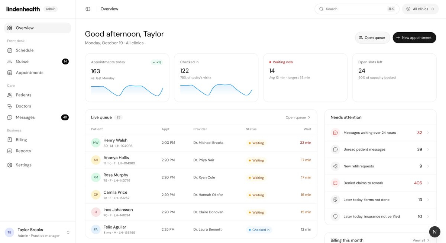
Task: Click Felix Aguilar's FA avatar
Action: pos(96,230)
